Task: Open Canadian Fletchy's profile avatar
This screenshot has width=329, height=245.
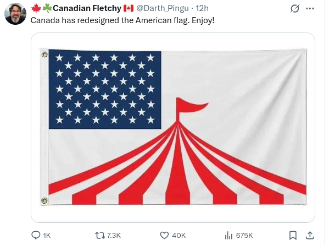Action: click(15, 14)
